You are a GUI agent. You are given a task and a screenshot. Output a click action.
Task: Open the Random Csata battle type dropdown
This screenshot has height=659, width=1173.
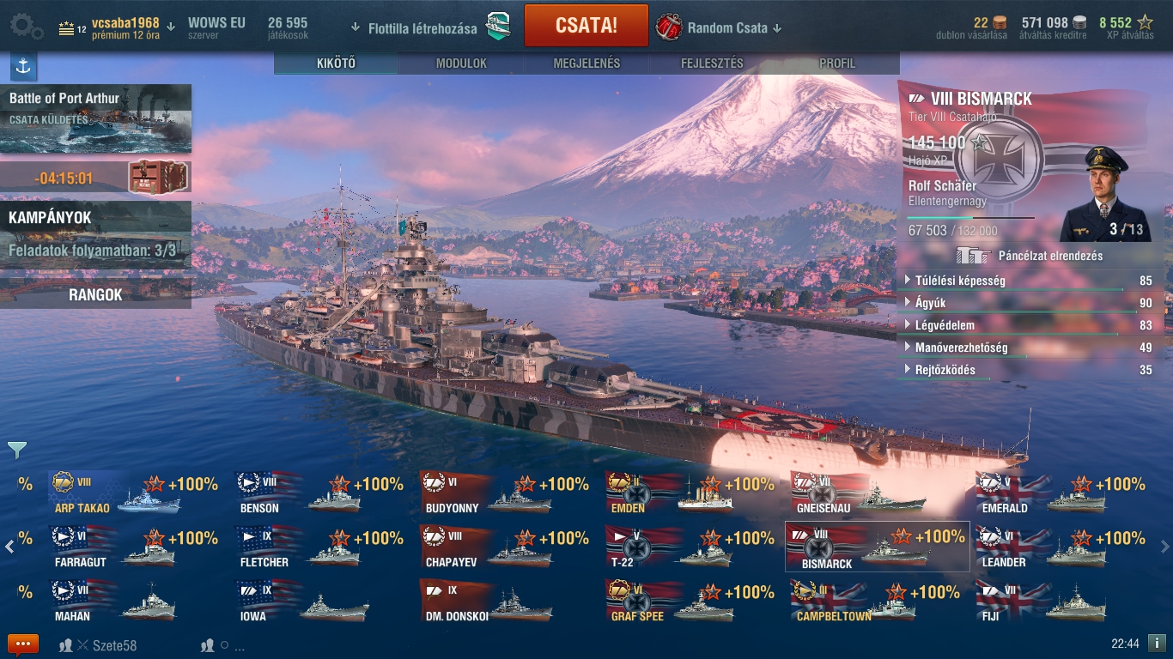(720, 27)
